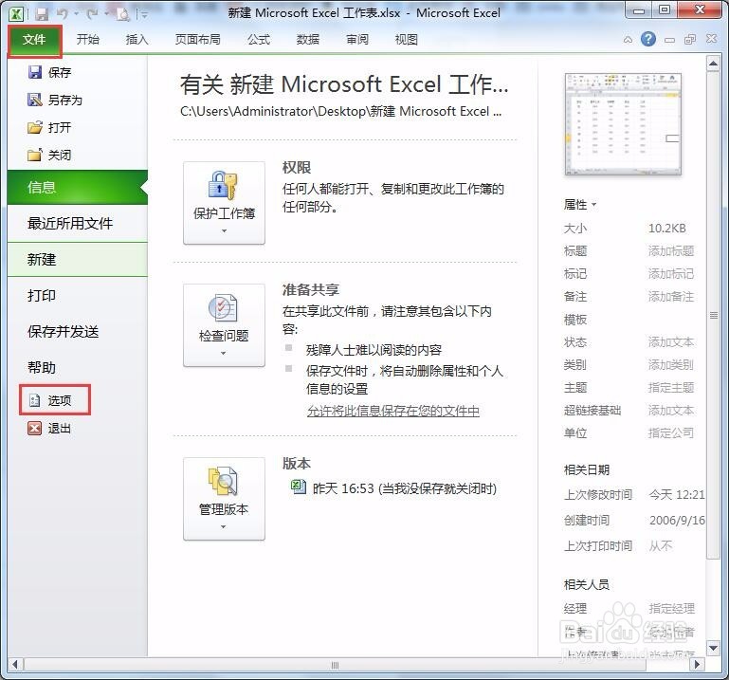Viewport: 729px width, 680px height.
Task: Click the Excel application icon in title bar
Action: click(16, 14)
